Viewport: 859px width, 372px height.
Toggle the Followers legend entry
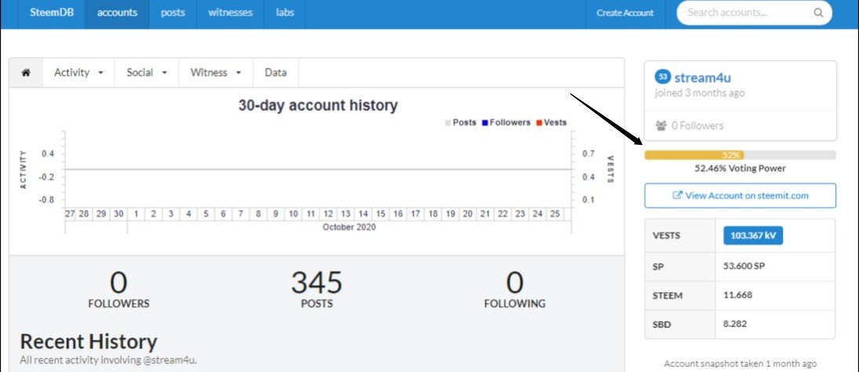tap(506, 123)
